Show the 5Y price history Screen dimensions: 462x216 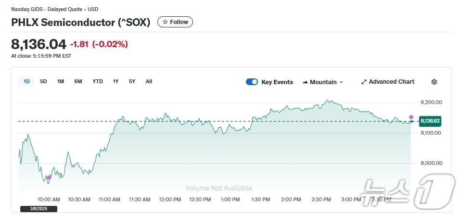pyautogui.click(x=132, y=82)
